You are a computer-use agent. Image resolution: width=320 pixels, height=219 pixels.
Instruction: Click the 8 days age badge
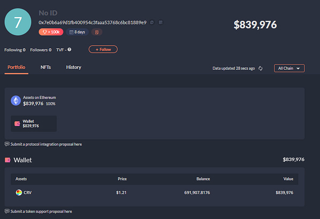pos(77,32)
